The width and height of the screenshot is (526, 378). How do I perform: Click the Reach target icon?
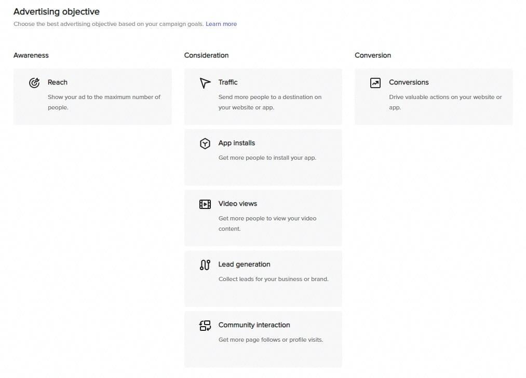(34, 83)
